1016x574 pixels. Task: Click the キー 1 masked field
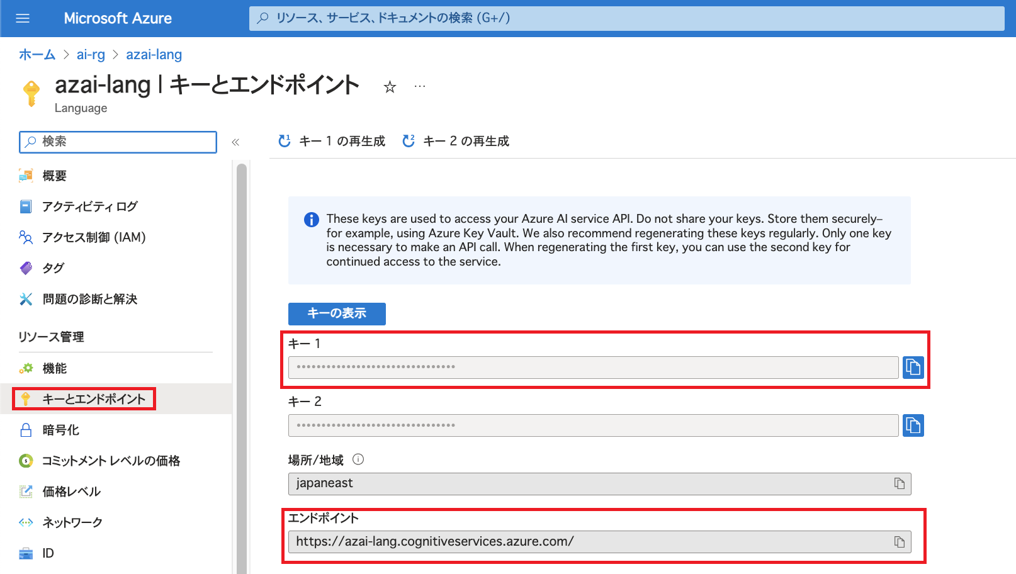tap(593, 368)
